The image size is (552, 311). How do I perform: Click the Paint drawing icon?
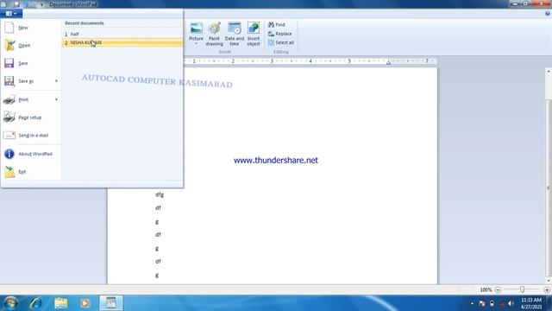pos(214,34)
